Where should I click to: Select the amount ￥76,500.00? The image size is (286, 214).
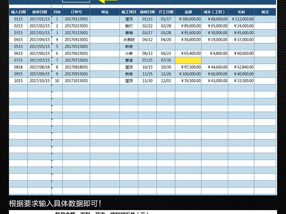(188, 81)
